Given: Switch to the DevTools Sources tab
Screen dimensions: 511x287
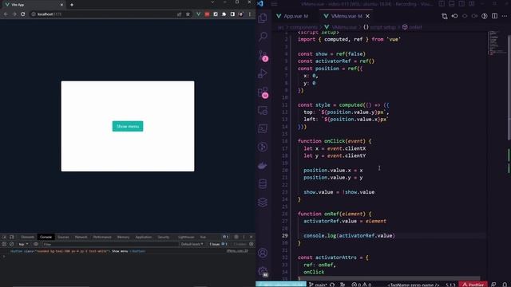Looking at the screenshot, I should click(63, 237).
